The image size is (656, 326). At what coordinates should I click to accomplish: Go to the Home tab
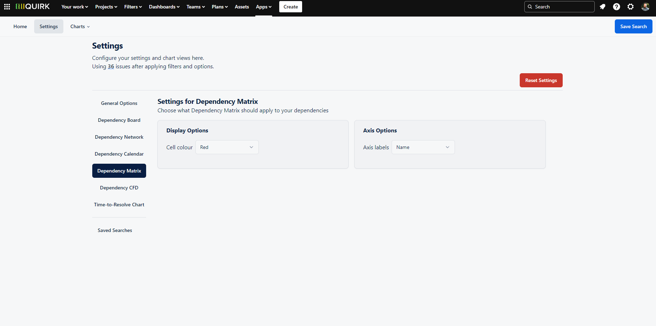(x=20, y=26)
